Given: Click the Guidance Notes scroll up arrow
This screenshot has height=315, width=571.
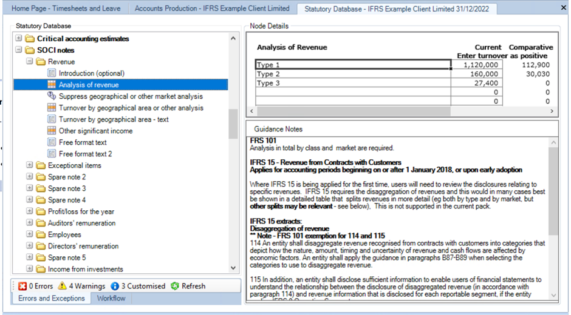Looking at the screenshot, I should [x=553, y=143].
